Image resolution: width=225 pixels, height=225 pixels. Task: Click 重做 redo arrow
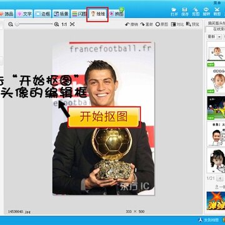coord(147,24)
